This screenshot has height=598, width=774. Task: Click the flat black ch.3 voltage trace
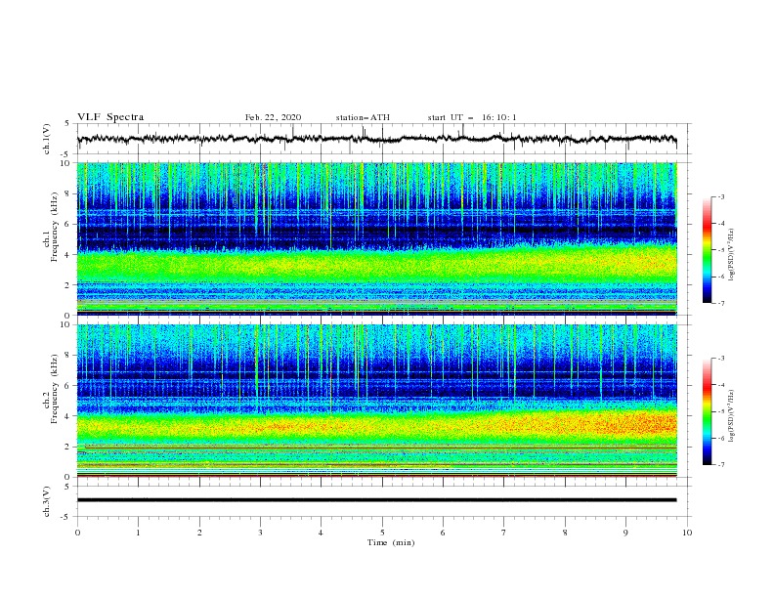pyautogui.click(x=376, y=500)
